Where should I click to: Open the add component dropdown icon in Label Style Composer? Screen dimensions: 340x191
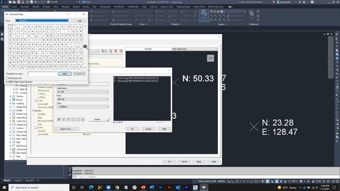(x=104, y=51)
